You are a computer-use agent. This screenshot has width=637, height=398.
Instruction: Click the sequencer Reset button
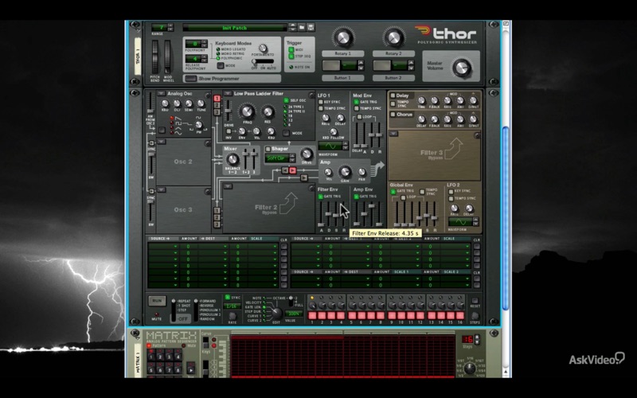click(475, 301)
